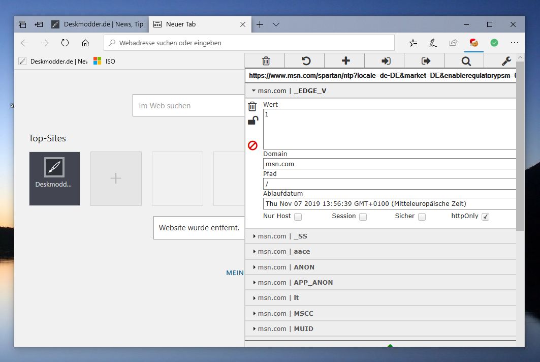The height and width of the screenshot is (362, 540).
Task: Expand the msn.com ANON cookie entry
Action: [x=380, y=267]
